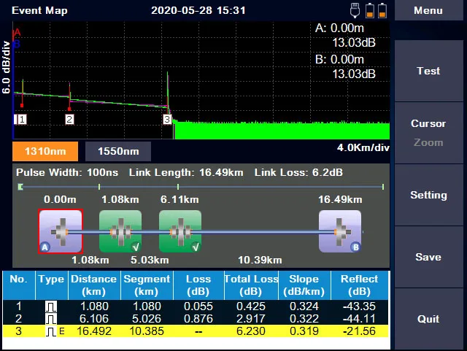
Task: Toggle the Cursor/Zoom mode button
Action: tap(428, 133)
